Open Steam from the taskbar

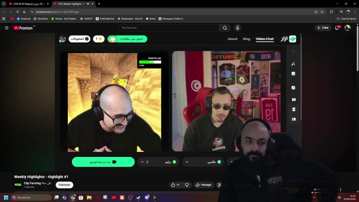pos(138,198)
